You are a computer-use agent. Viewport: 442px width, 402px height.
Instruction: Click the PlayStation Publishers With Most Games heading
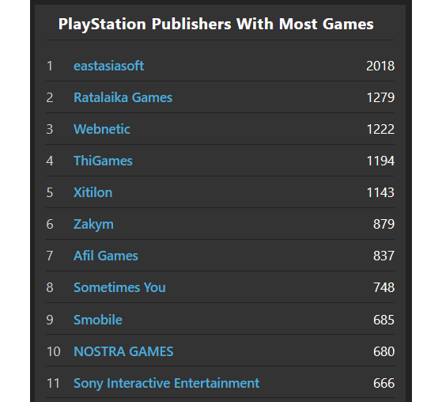pyautogui.click(x=216, y=24)
